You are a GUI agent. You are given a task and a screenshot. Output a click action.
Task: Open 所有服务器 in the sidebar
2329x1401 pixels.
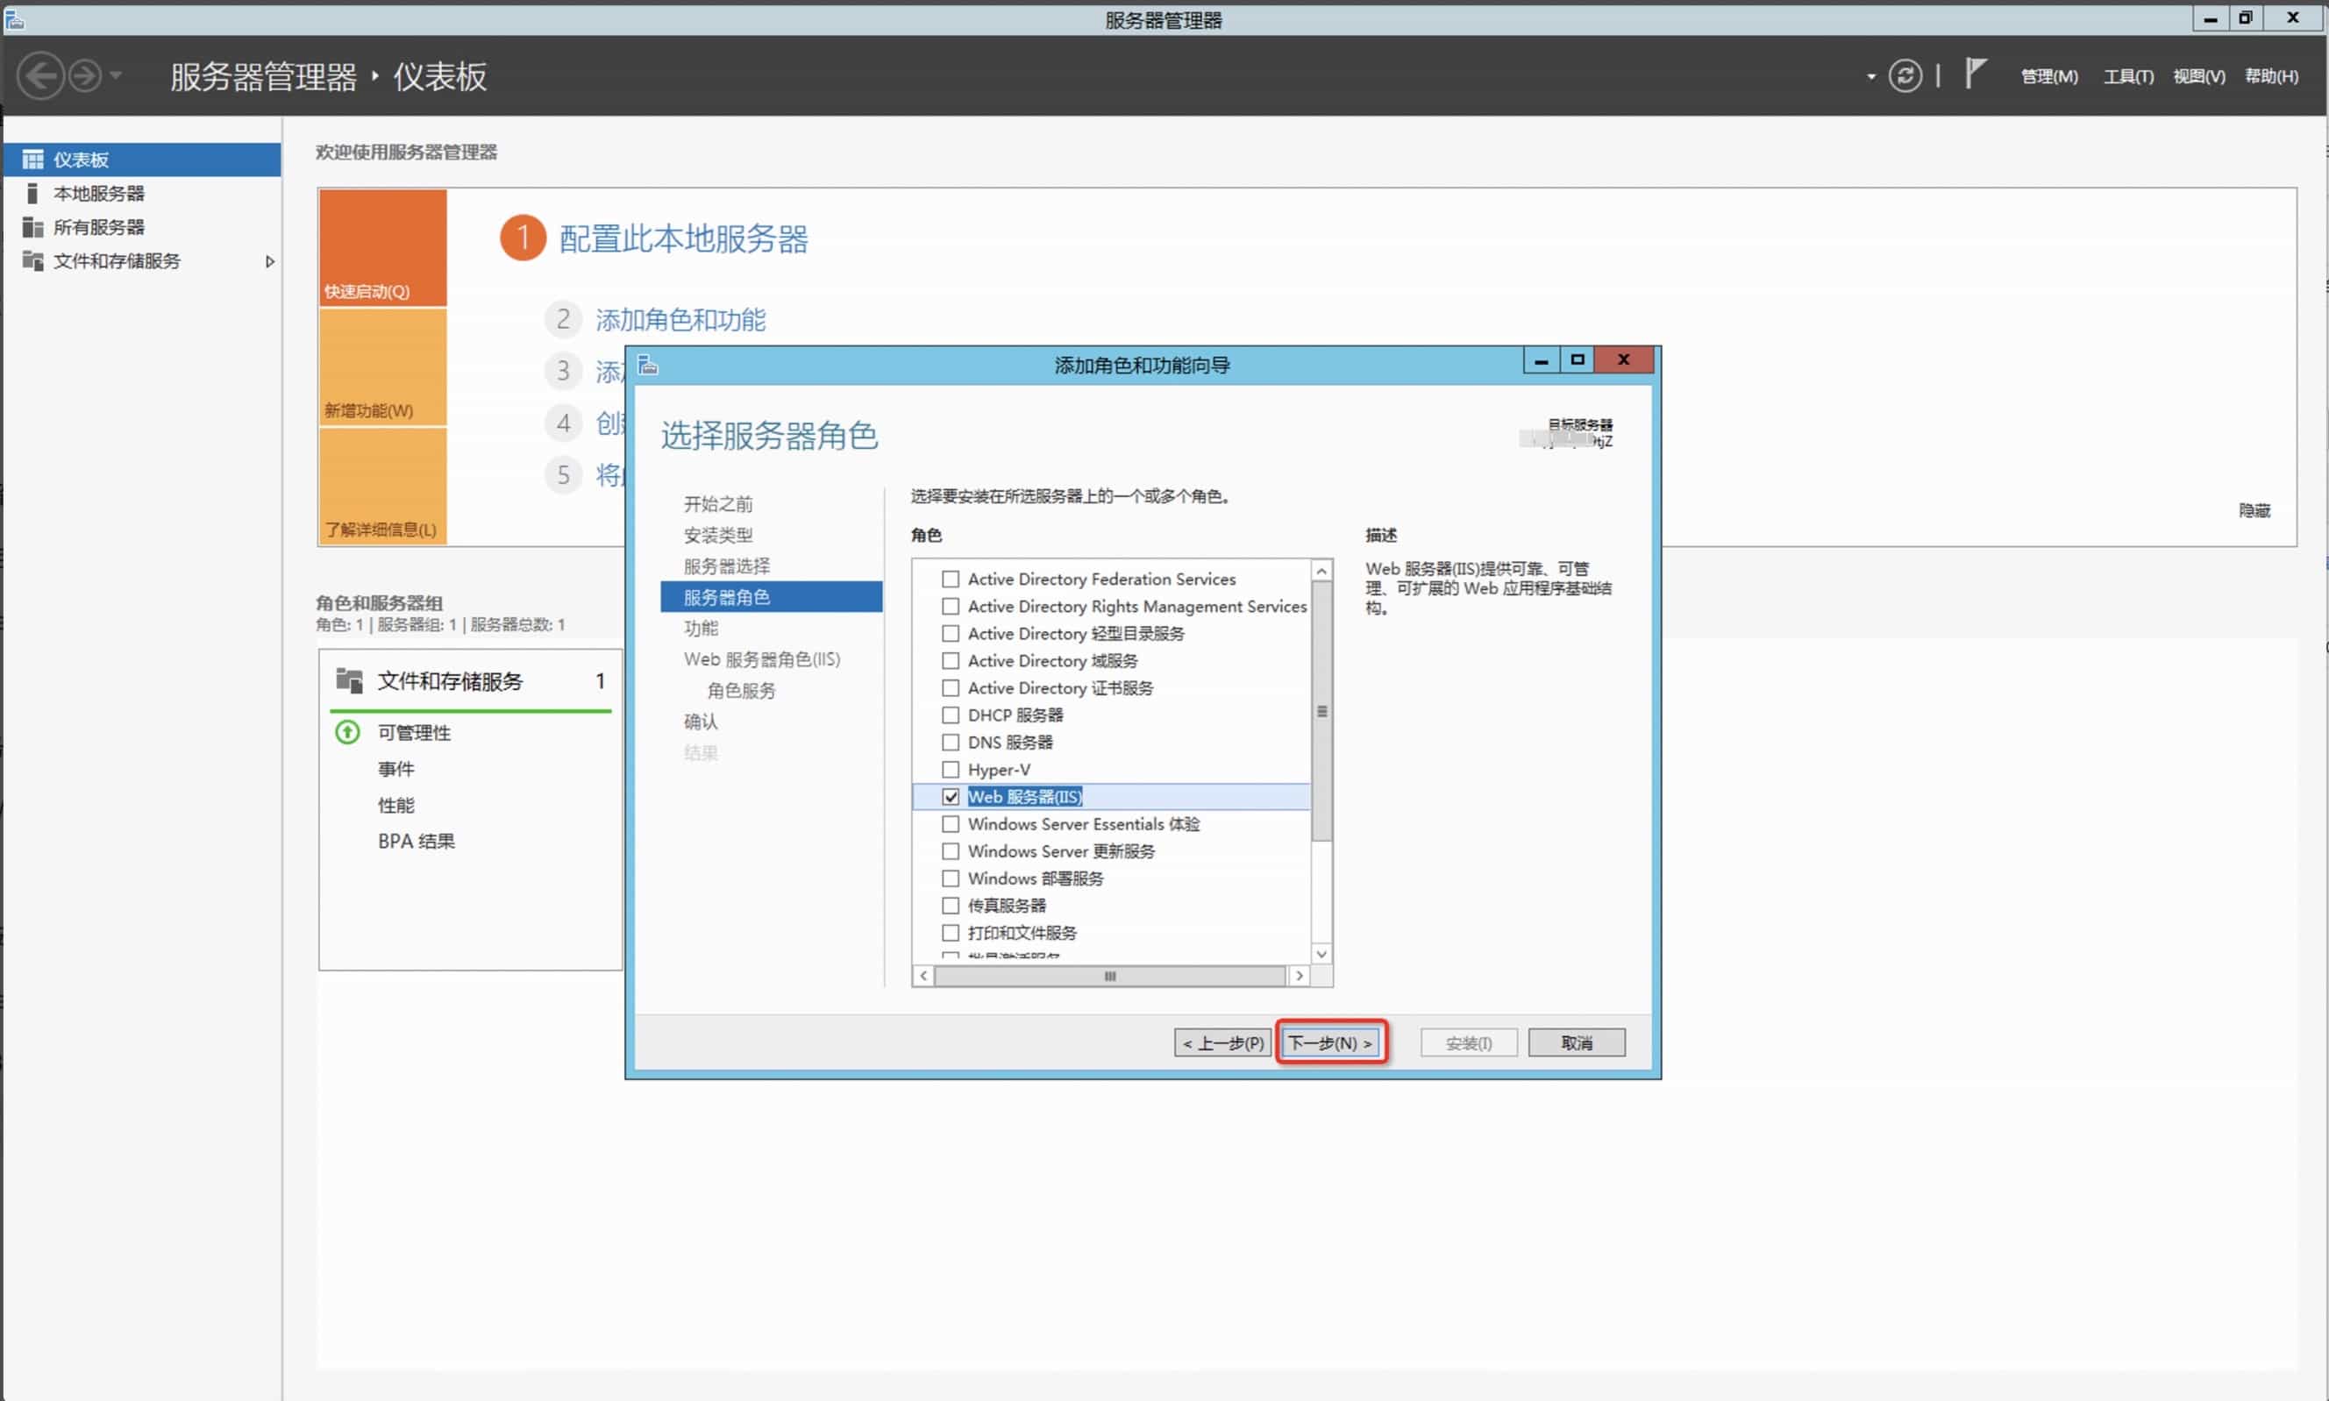point(98,228)
